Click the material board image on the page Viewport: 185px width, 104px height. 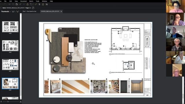click(x=66, y=51)
